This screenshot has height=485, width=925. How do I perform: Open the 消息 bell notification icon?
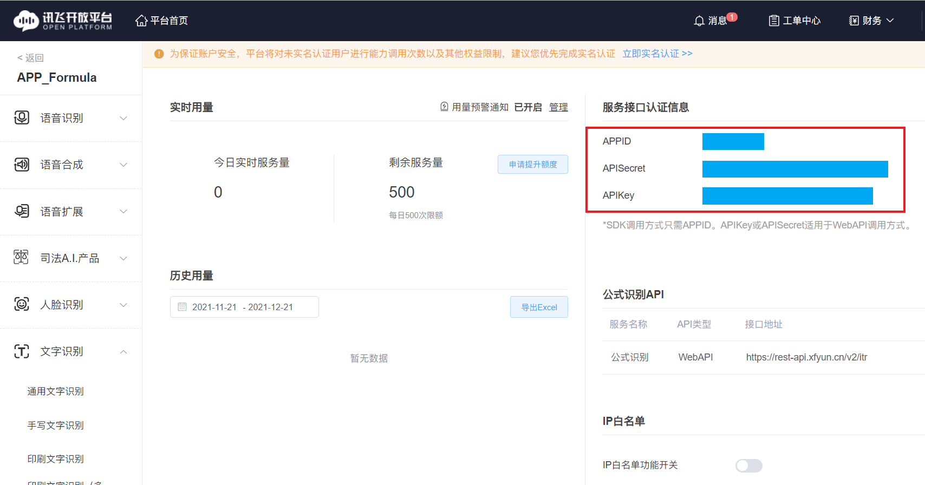pos(699,21)
